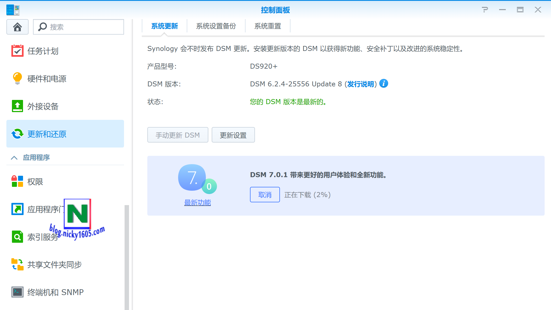This screenshot has height=310, width=551.
Task: Open 权限 privileges icon
Action: point(17,181)
